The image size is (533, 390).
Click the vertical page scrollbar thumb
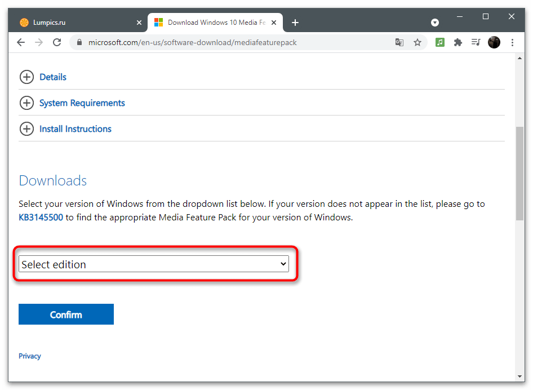click(519, 173)
